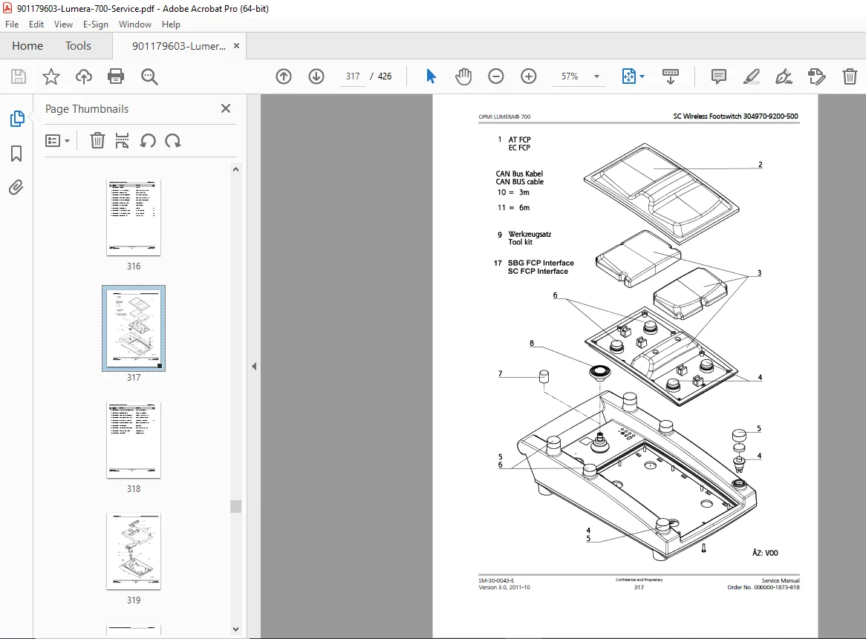The width and height of the screenshot is (866, 639).
Task: Open the Find text magnifier tool
Action: click(x=149, y=76)
